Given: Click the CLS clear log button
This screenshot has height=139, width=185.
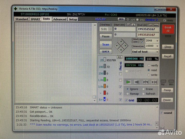Looking at the screenshot, I should coord(162,128).
